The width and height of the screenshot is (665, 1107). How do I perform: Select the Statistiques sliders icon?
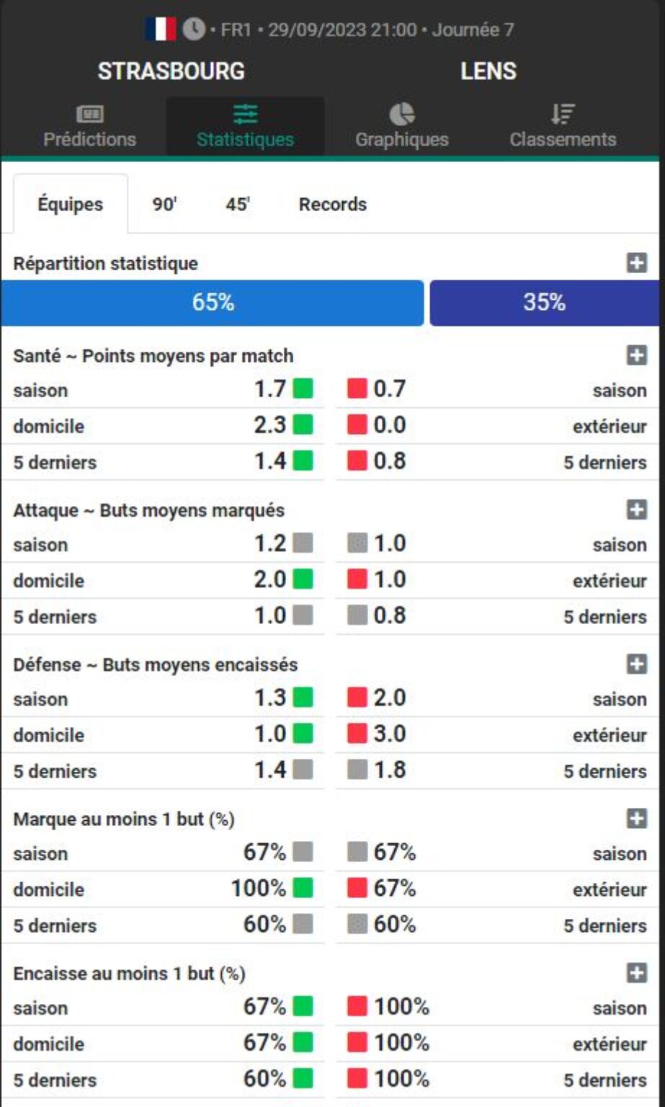(x=246, y=115)
